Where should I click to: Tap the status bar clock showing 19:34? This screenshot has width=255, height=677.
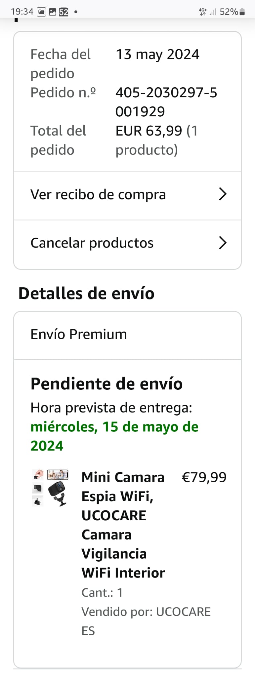pyautogui.click(x=22, y=12)
